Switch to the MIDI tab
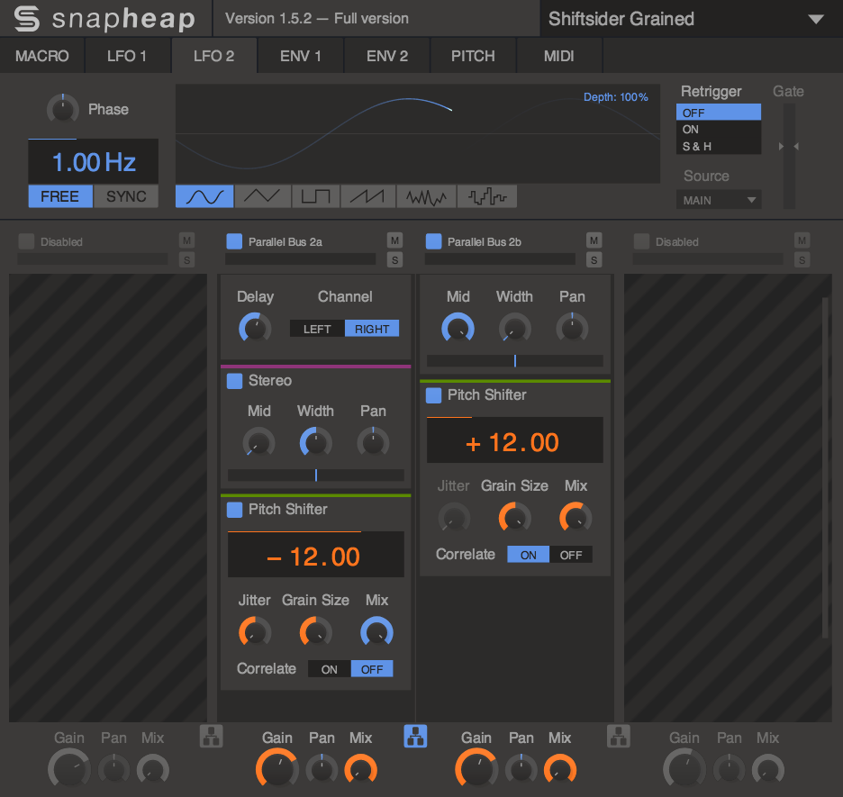This screenshot has width=843, height=797. pos(559,56)
